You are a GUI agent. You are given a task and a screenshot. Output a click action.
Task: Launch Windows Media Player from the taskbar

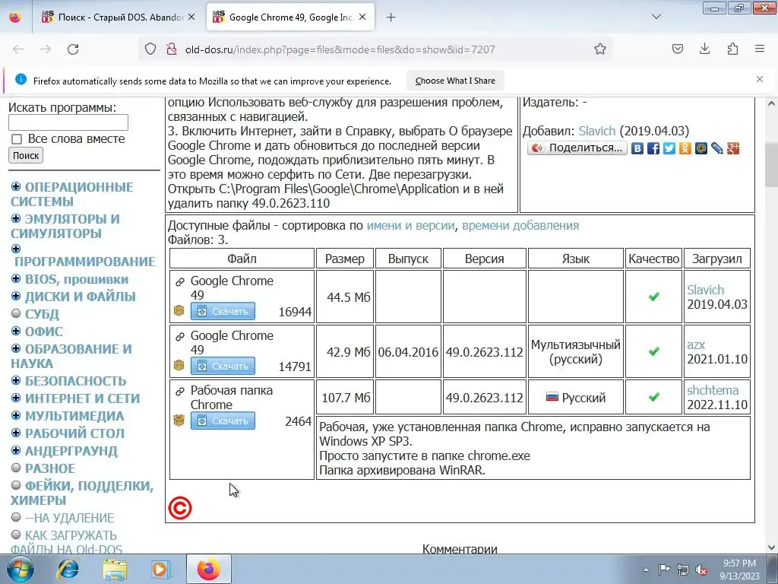[161, 569]
